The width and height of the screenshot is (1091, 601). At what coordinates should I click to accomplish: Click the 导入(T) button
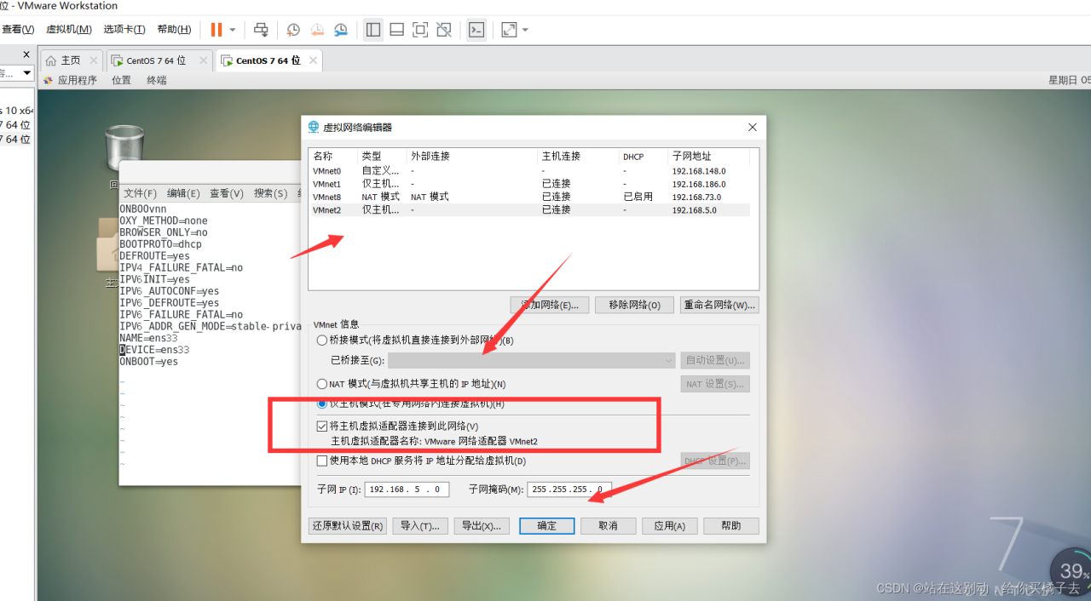(x=420, y=526)
